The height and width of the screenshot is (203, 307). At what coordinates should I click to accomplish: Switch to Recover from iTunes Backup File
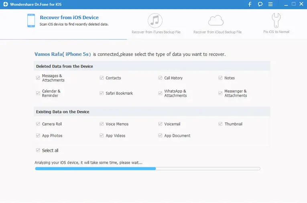pyautogui.click(x=155, y=32)
